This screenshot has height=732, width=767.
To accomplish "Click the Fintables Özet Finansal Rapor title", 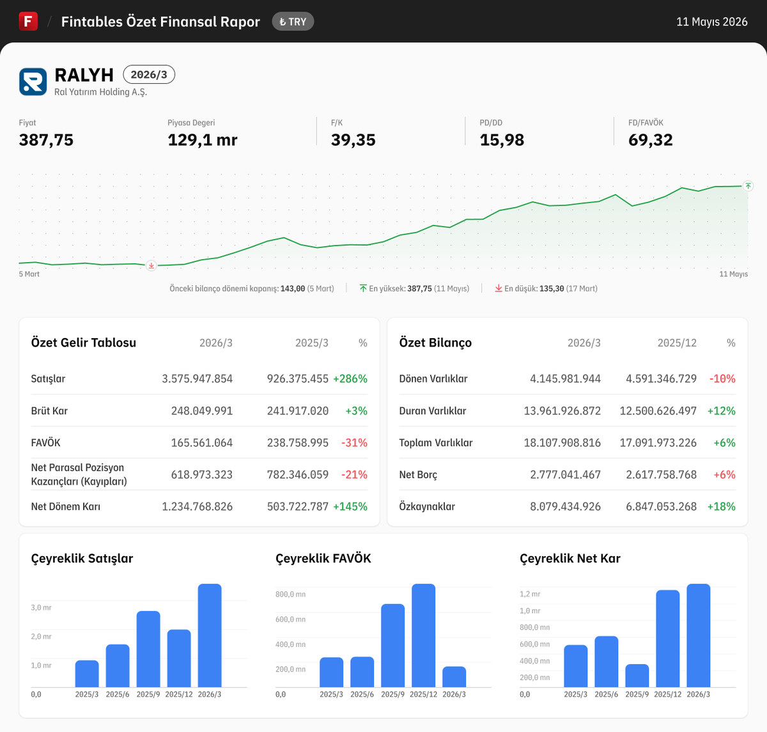I will (x=160, y=22).
